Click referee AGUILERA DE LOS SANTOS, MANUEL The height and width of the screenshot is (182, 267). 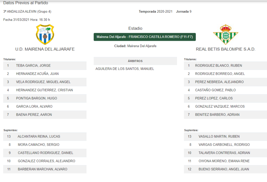[x=124, y=69]
